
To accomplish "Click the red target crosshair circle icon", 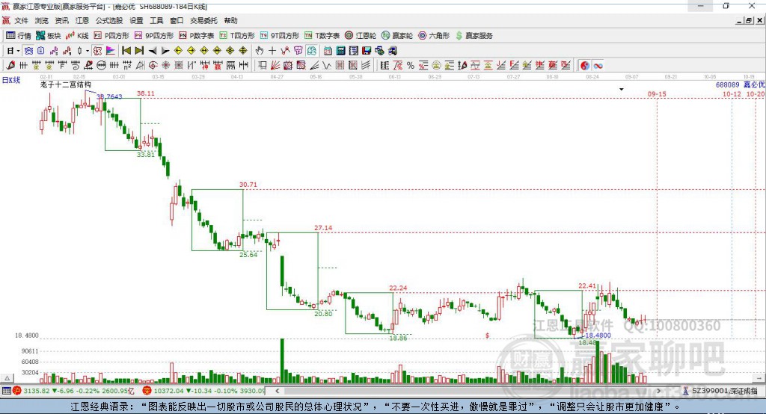I will pos(153,66).
